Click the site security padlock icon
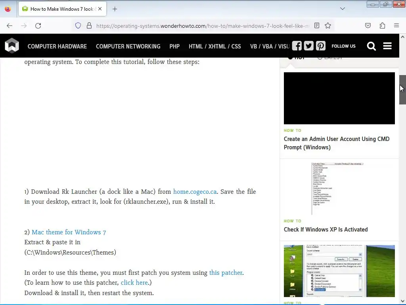This screenshot has width=406, height=305. pyautogui.click(x=89, y=26)
